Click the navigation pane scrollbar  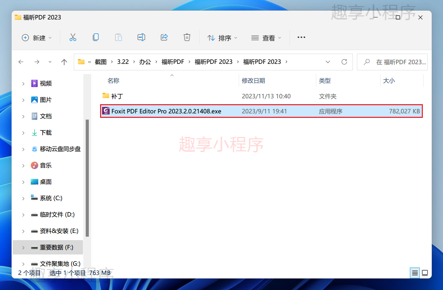[x=87, y=178]
